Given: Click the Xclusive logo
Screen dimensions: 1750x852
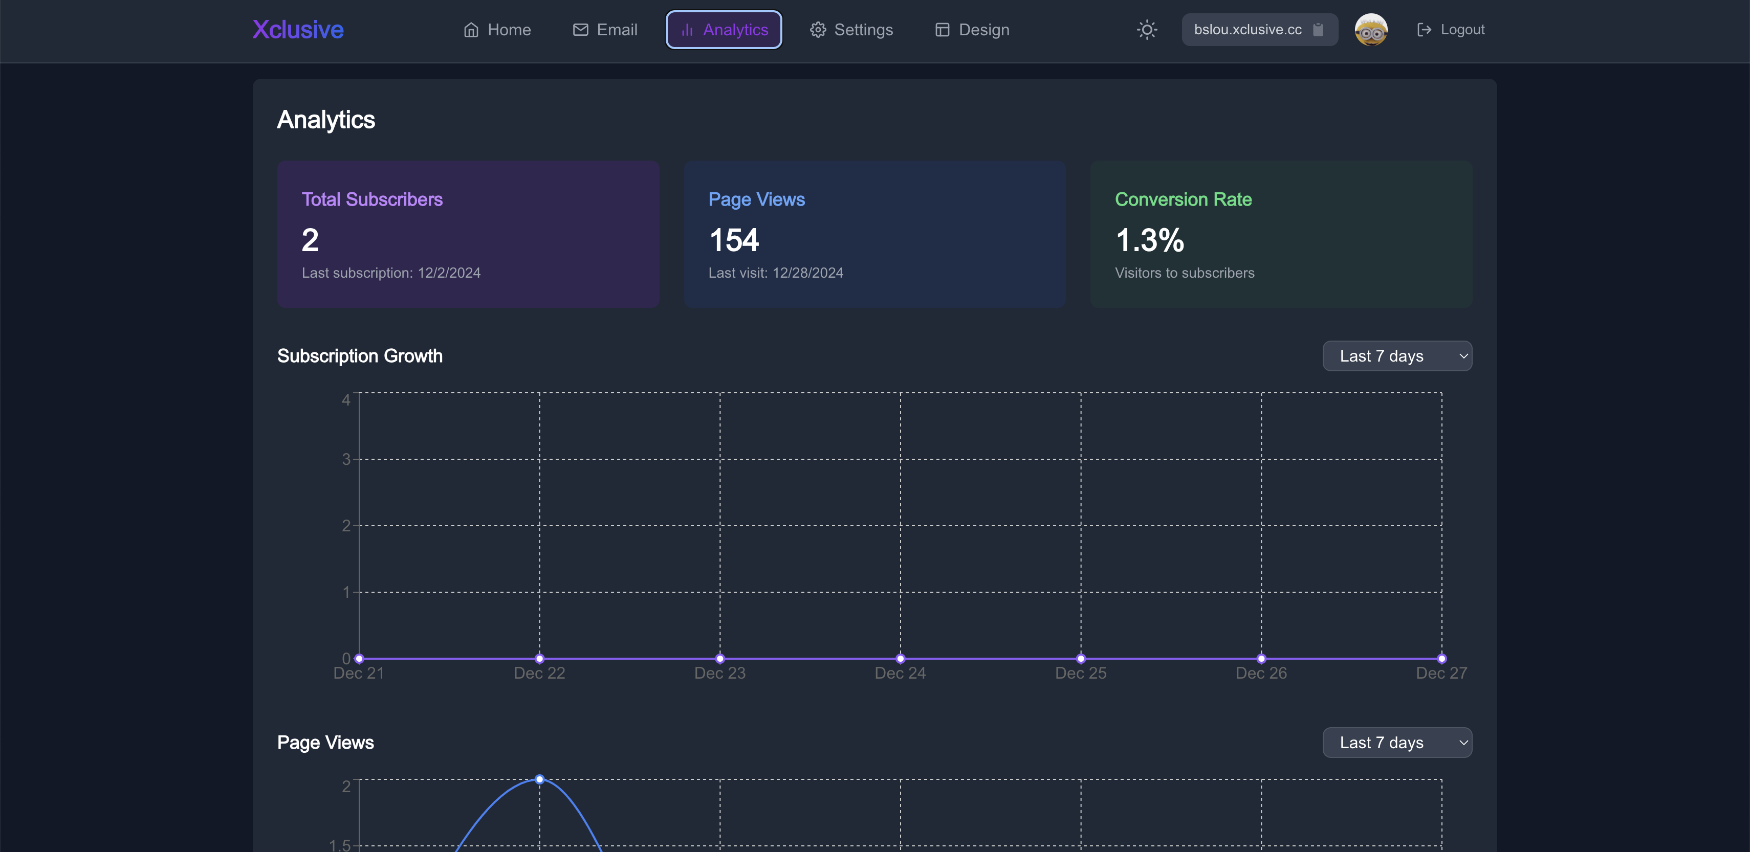Looking at the screenshot, I should [298, 30].
